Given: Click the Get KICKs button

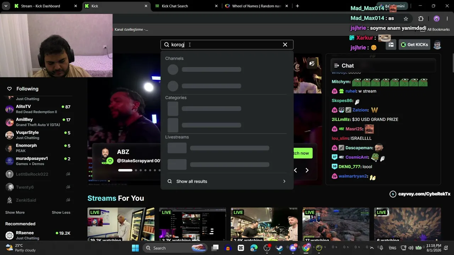Looking at the screenshot, I should (x=414, y=45).
